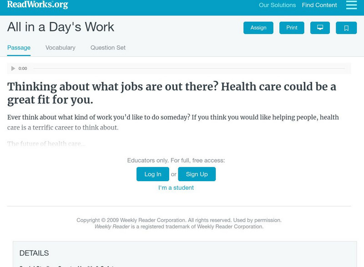Follow the "I'm a student" link
The width and height of the screenshot is (364, 267).
pos(176,188)
